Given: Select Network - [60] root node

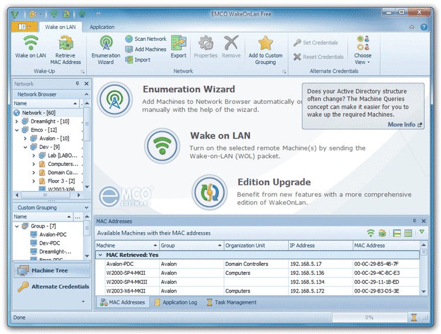Looking at the screenshot, I should pyautogui.click(x=39, y=113).
